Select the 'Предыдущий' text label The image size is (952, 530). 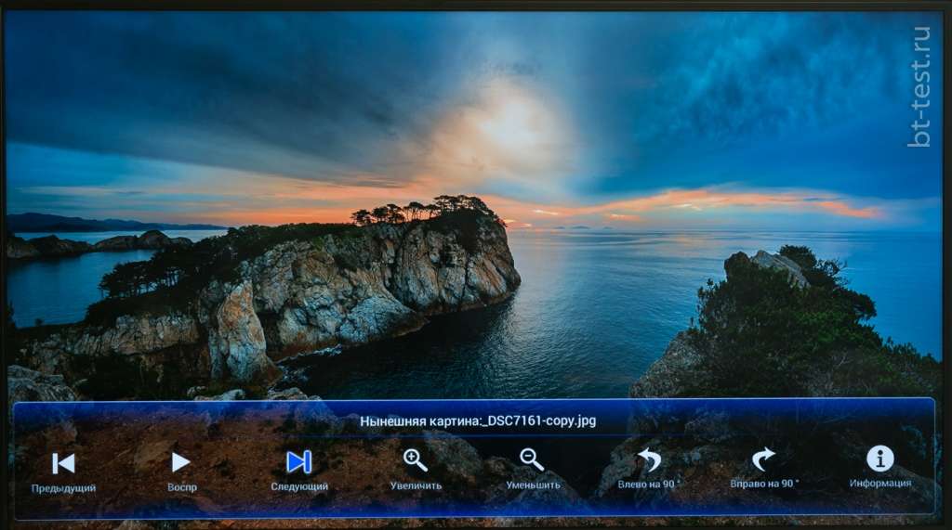(x=63, y=487)
